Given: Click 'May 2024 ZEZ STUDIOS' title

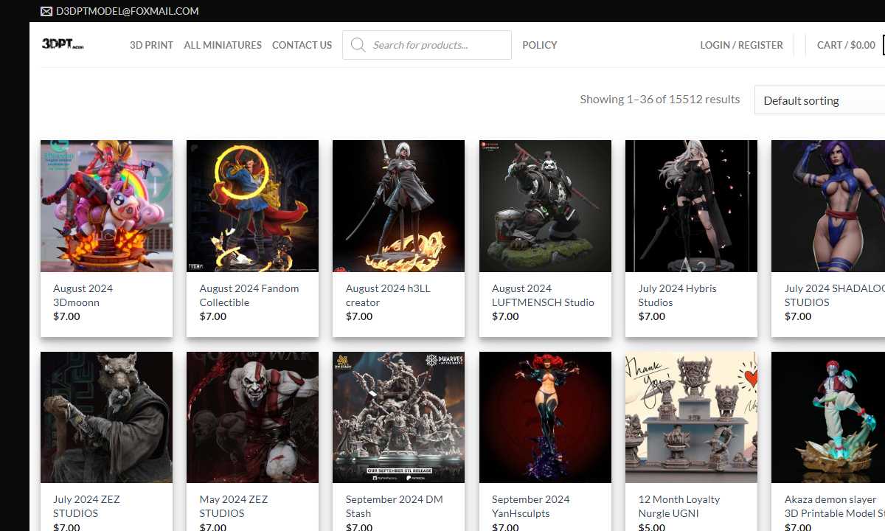Looking at the screenshot, I should (x=233, y=506).
